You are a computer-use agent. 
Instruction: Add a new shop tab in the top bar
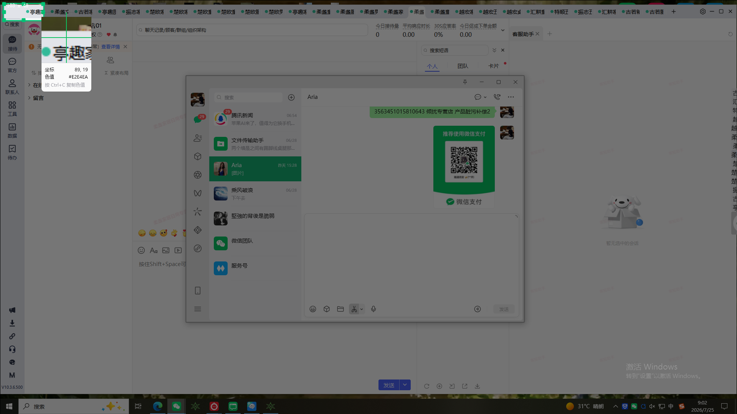click(x=674, y=11)
